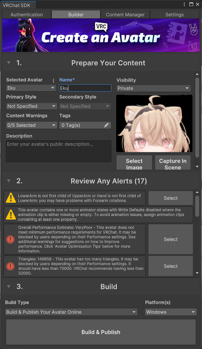
Task: Click the Build & Publish button
Action: [101, 332]
